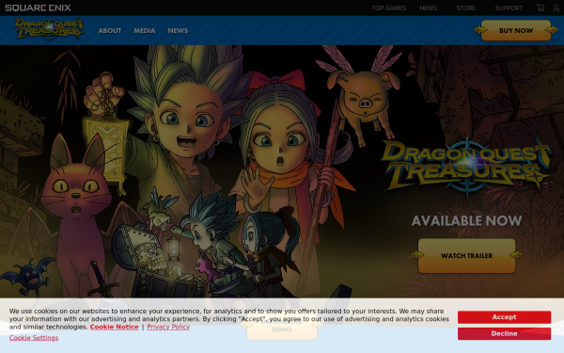This screenshot has height=353, width=564.
Task: Click the Square Enix logo
Action: pos(38,8)
